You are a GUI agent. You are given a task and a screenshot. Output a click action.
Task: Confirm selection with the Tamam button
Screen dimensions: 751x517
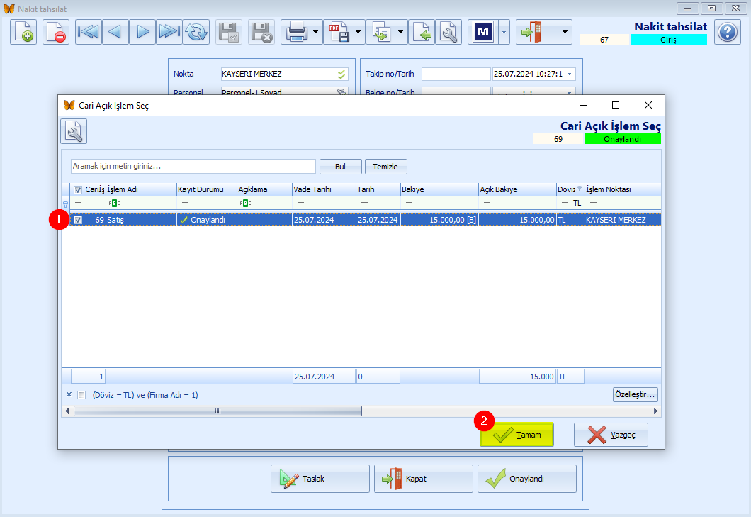(x=516, y=435)
